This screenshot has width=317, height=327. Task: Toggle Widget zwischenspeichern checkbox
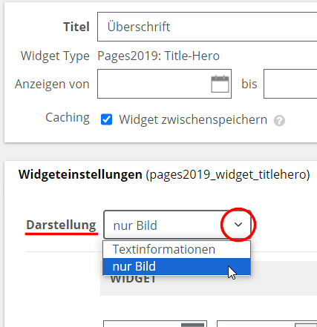(x=107, y=119)
